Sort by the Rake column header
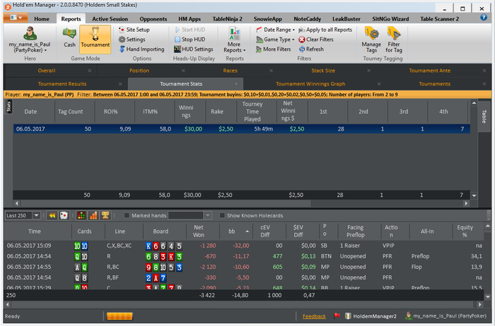Image resolution: width=495 pixels, height=326 pixels. [x=217, y=111]
